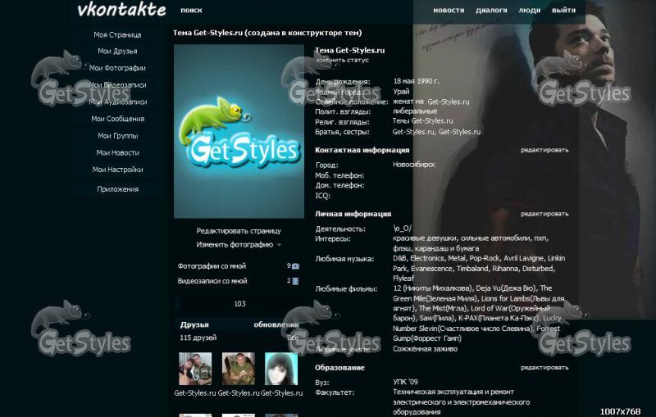656x417 pixels.
Task: Open the first friend's avatar thumbnail
Action: [x=195, y=369]
